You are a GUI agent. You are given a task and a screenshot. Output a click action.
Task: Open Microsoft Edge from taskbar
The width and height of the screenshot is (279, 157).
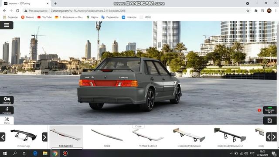pyautogui.click(x=35, y=153)
